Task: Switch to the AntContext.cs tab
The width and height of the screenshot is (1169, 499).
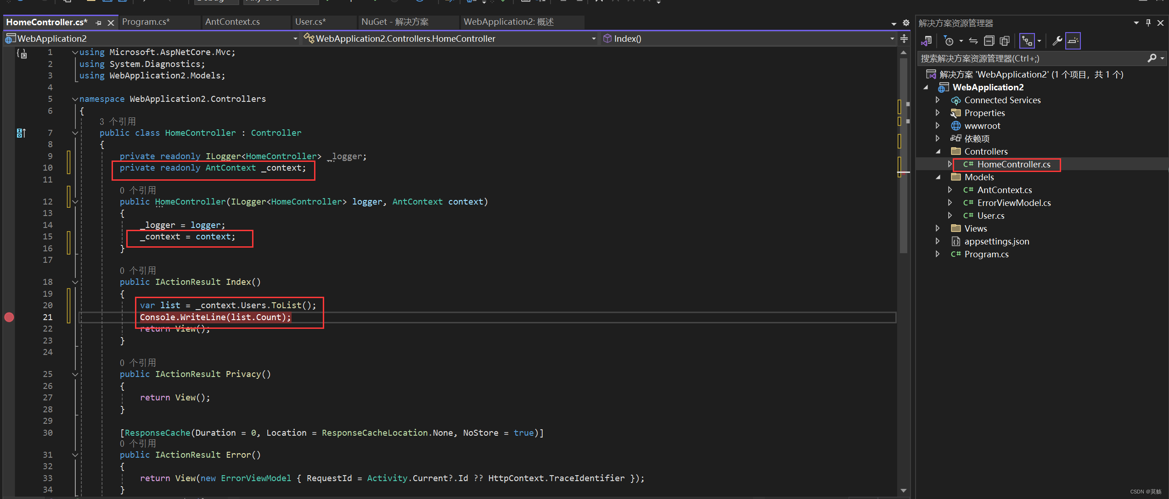Action: pyautogui.click(x=232, y=22)
